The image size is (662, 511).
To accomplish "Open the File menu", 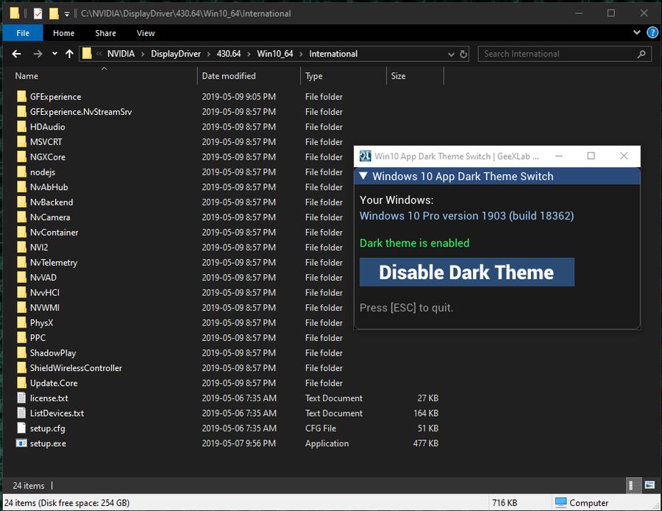I will 23,33.
